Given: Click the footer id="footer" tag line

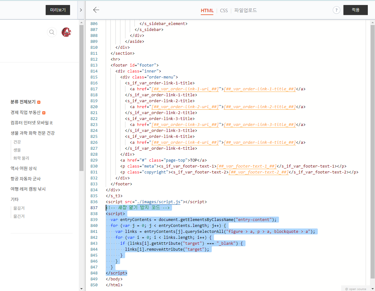Looking at the screenshot, I should click(x=135, y=65).
